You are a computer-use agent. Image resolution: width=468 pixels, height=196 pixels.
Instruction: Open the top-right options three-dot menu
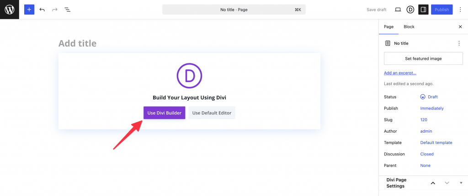click(460, 10)
